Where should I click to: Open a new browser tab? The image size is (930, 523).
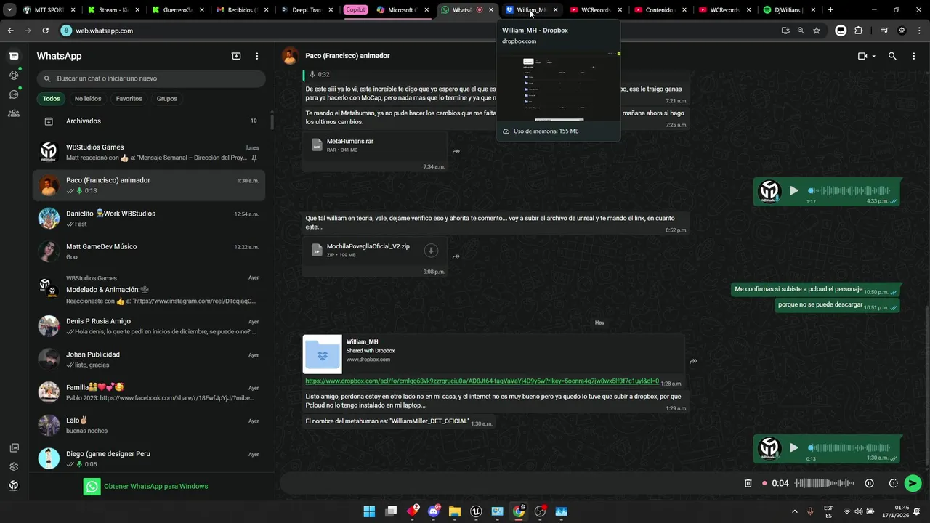click(830, 10)
